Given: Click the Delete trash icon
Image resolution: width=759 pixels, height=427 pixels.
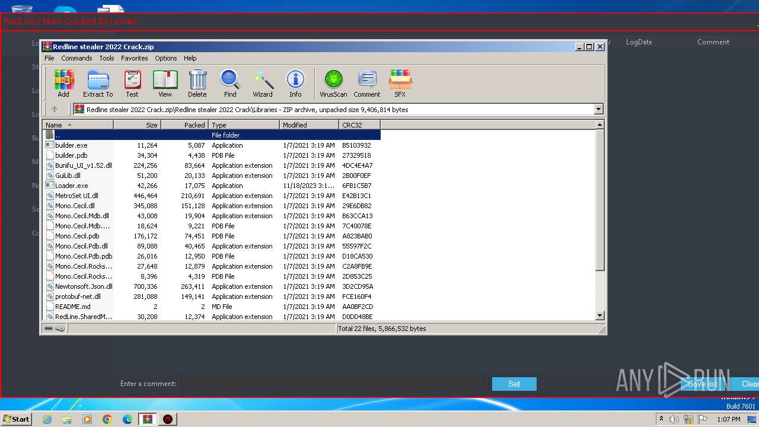Looking at the screenshot, I should click(x=197, y=83).
